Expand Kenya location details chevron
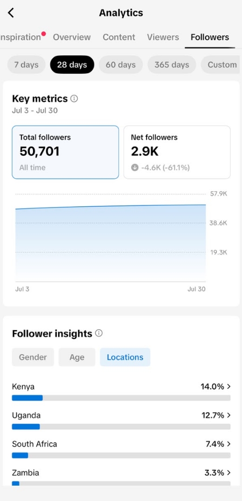This screenshot has height=501, width=242. [x=229, y=386]
